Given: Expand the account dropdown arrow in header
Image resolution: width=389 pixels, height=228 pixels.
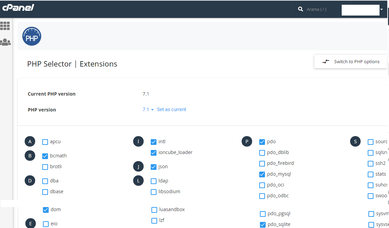Looking at the screenshot, I should [382, 9].
